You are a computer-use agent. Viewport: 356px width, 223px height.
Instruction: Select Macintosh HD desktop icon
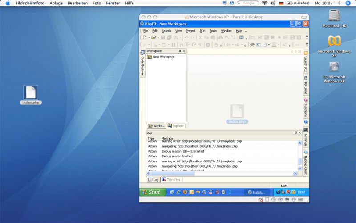pyautogui.click(x=335, y=18)
